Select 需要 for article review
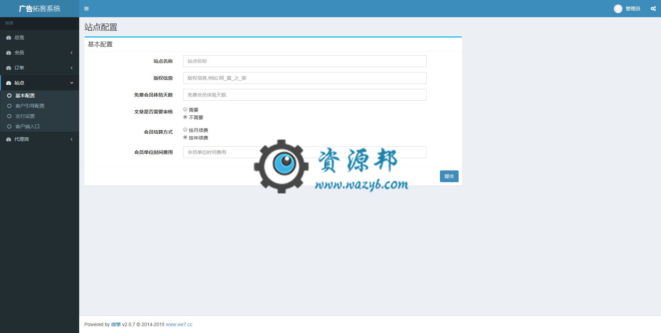Screen dimensions: 661x333 coord(185,109)
